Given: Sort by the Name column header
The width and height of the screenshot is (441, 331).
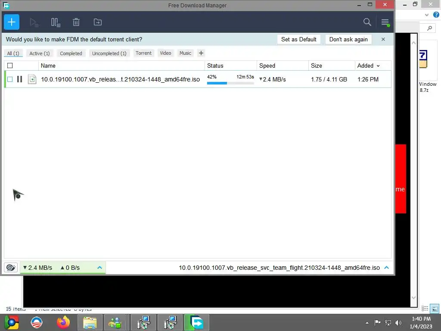Looking at the screenshot, I should coord(48,66).
